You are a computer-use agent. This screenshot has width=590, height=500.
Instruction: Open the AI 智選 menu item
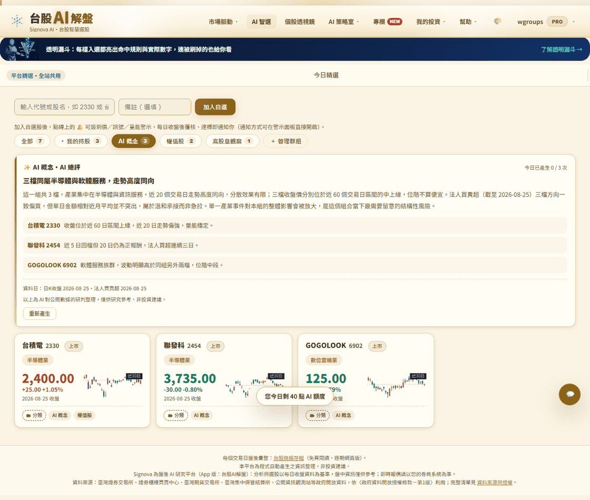click(261, 22)
